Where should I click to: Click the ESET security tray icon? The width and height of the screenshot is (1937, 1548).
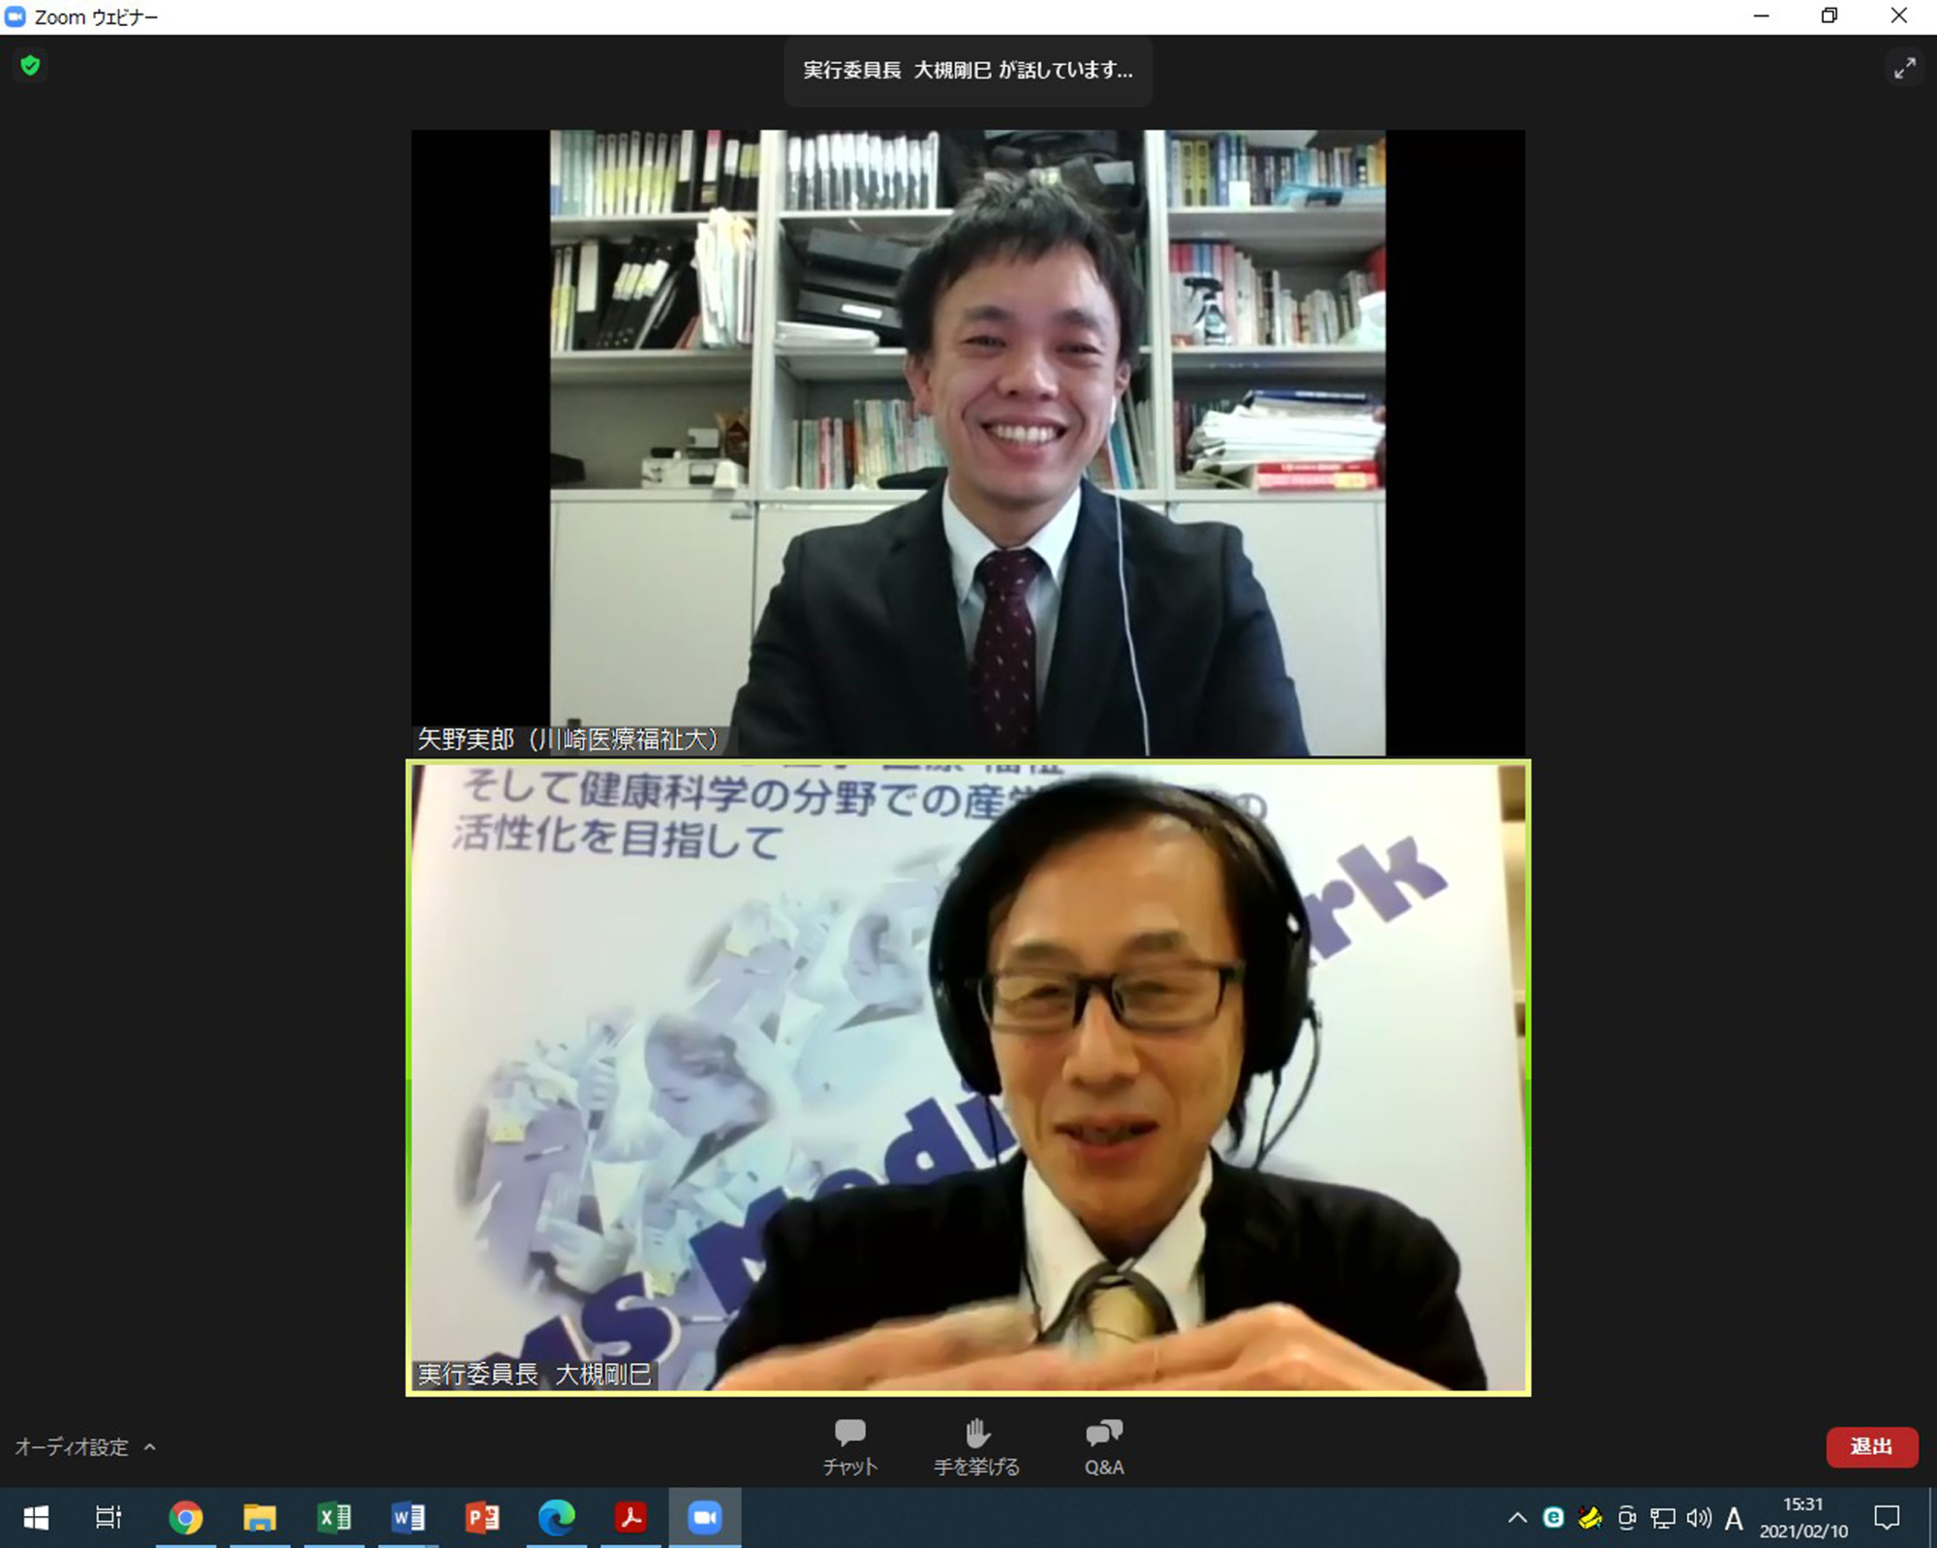pyautogui.click(x=1553, y=1518)
